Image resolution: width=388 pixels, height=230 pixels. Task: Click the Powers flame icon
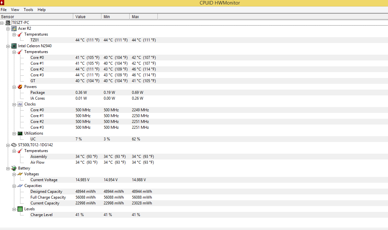(x=20, y=87)
